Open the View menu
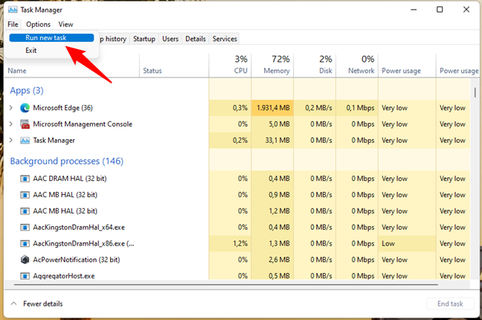482x320 pixels. (x=65, y=25)
